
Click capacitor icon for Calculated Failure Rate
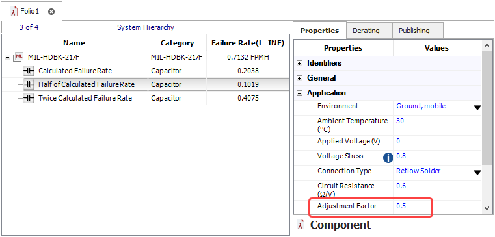coord(29,71)
